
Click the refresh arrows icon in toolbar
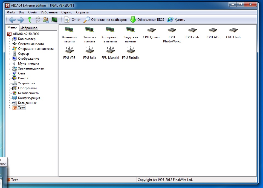coord(38,20)
